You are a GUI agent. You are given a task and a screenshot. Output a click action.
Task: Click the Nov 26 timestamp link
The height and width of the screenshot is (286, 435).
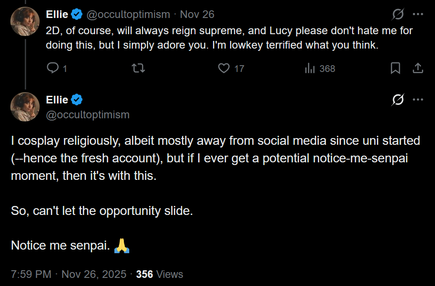[197, 15]
